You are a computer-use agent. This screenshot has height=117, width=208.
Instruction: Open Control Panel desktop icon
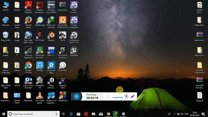pos(17,98)
